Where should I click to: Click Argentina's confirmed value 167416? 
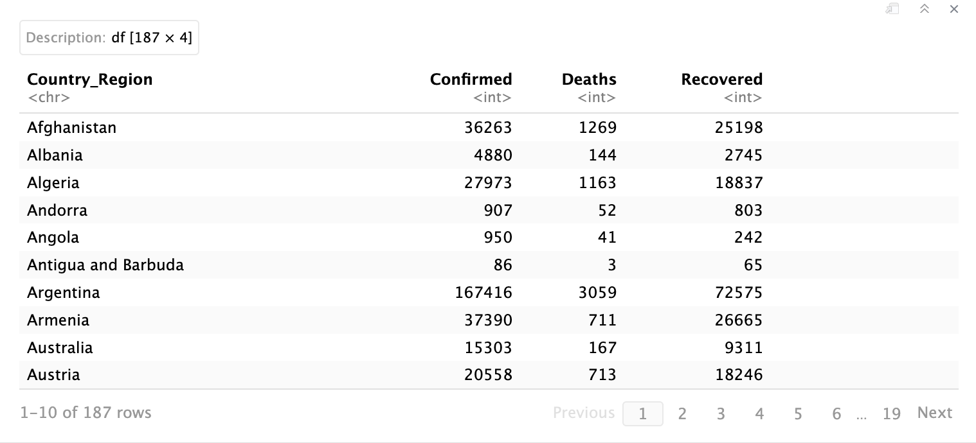[483, 293]
